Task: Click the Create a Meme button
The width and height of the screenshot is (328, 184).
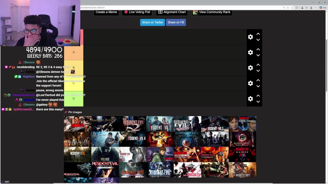Action: click(x=106, y=12)
